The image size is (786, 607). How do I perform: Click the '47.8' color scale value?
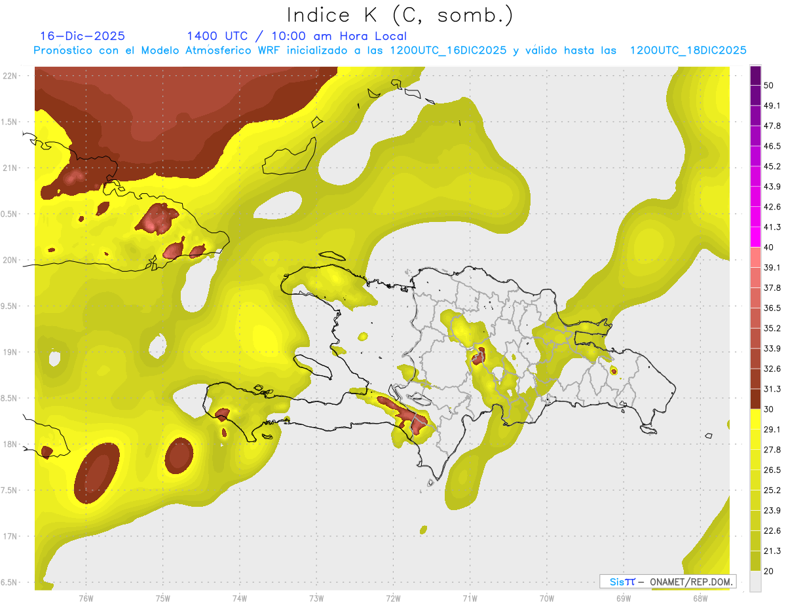tap(772, 126)
